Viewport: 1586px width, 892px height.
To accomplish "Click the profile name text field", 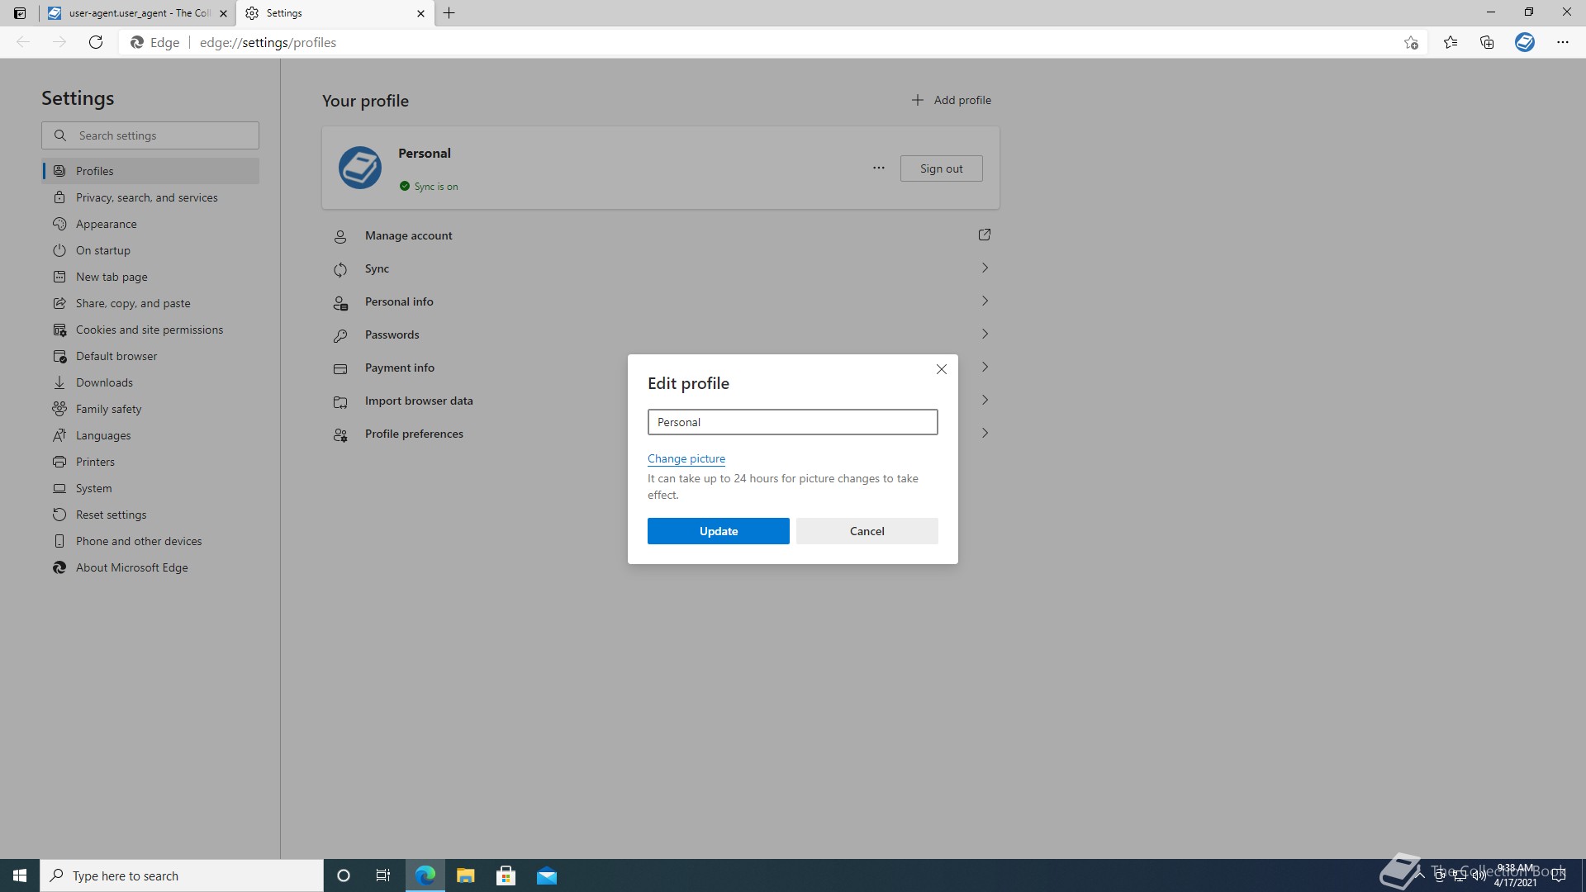I will (x=792, y=422).
